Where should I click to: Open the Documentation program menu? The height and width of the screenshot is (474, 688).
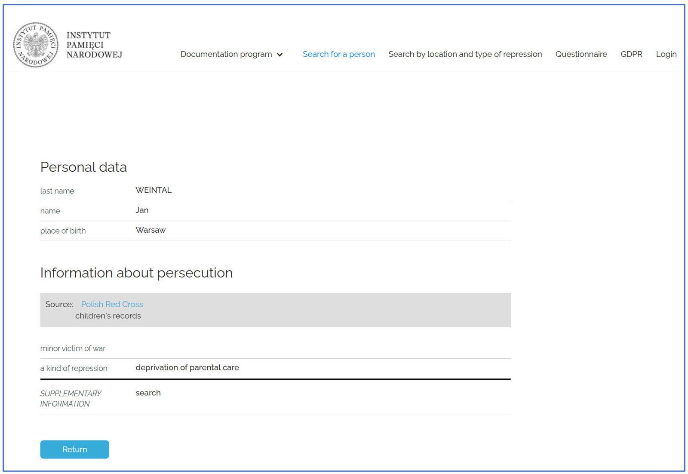click(226, 54)
